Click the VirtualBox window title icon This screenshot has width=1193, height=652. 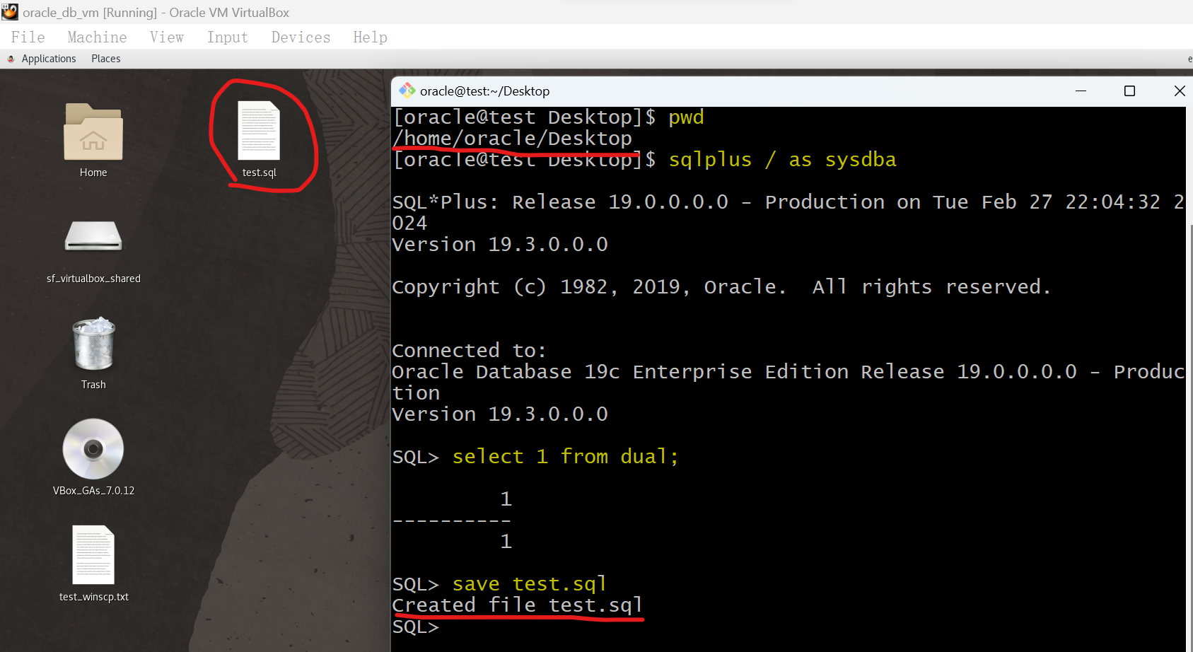coord(10,12)
